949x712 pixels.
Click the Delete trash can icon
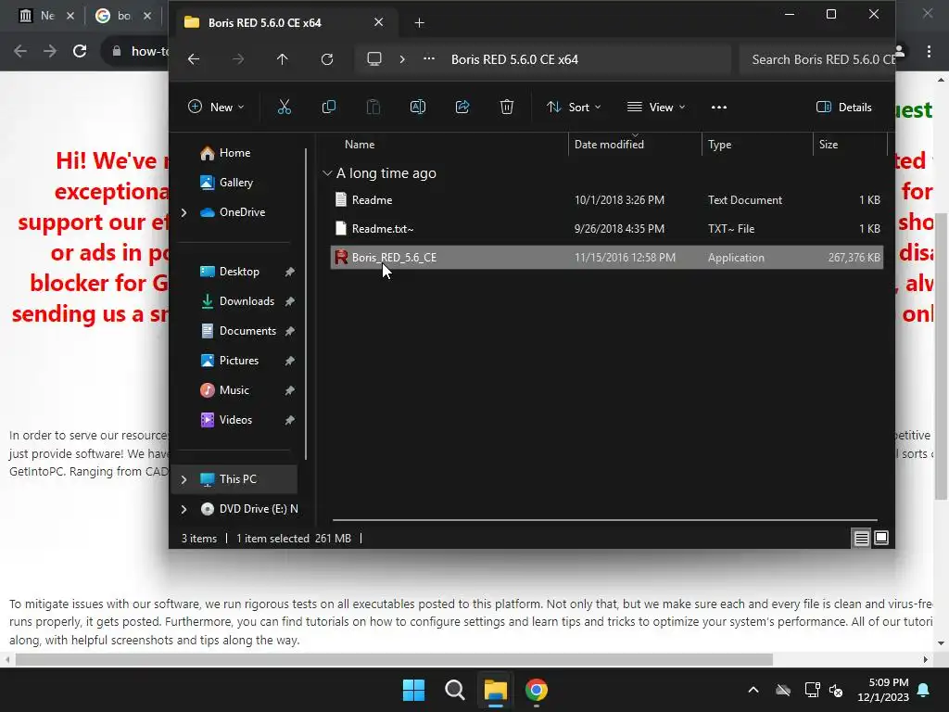point(507,108)
